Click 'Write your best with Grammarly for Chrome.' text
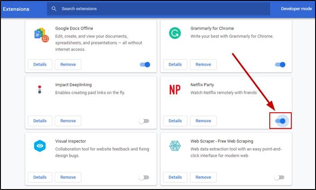 pos(232,36)
